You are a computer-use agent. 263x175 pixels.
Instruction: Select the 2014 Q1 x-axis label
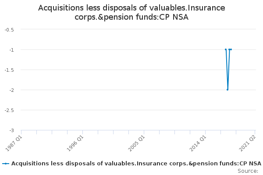click(198, 143)
